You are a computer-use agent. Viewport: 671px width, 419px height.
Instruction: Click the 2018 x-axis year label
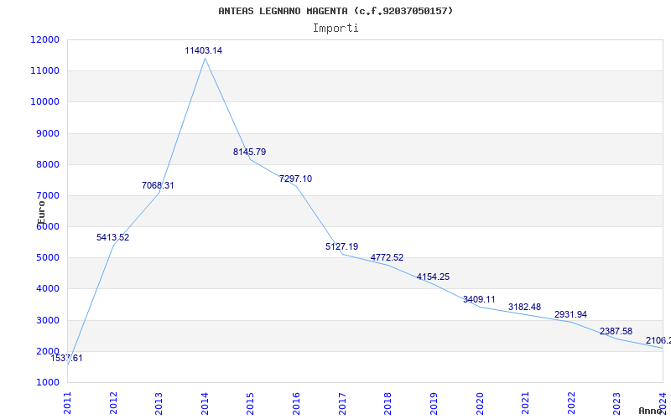click(x=388, y=403)
